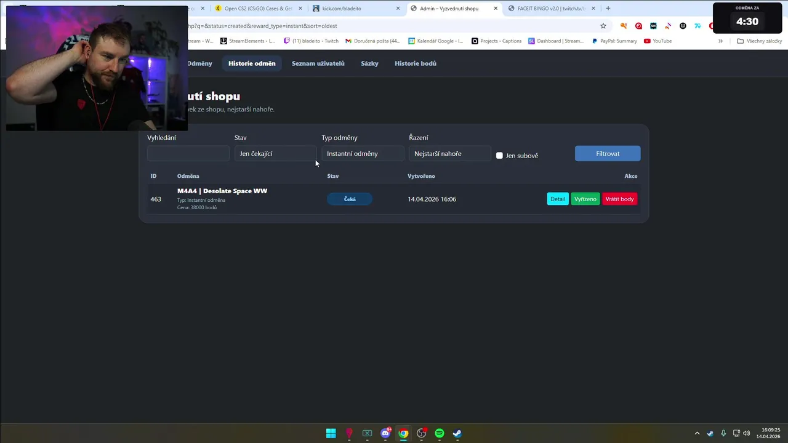
Task: Click the 4:30 Odměna za timer
Action: coord(747,18)
